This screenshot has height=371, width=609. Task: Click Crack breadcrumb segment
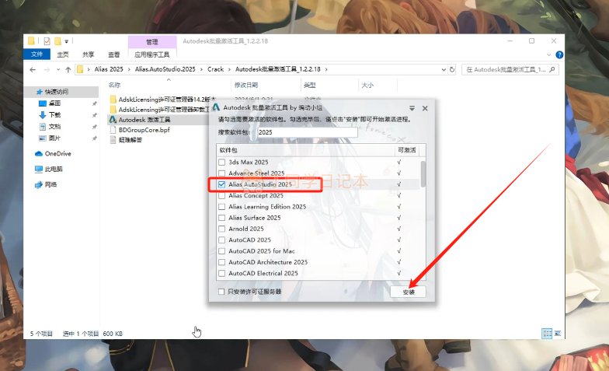216,69
